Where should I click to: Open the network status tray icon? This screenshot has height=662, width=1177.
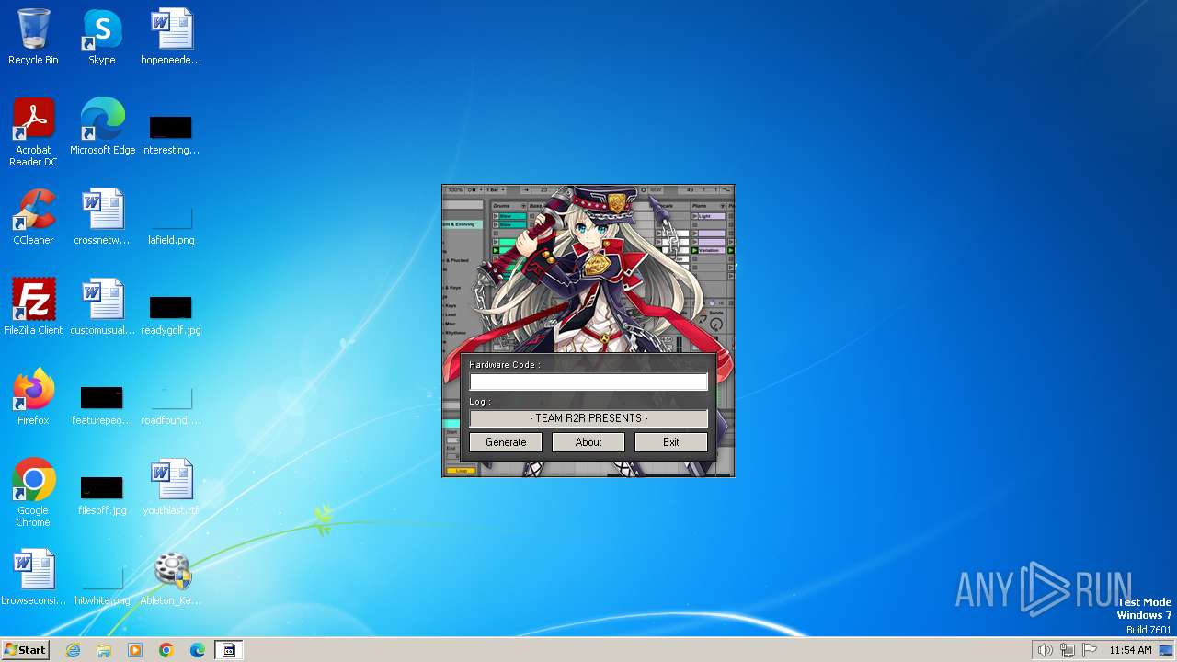coord(1068,650)
